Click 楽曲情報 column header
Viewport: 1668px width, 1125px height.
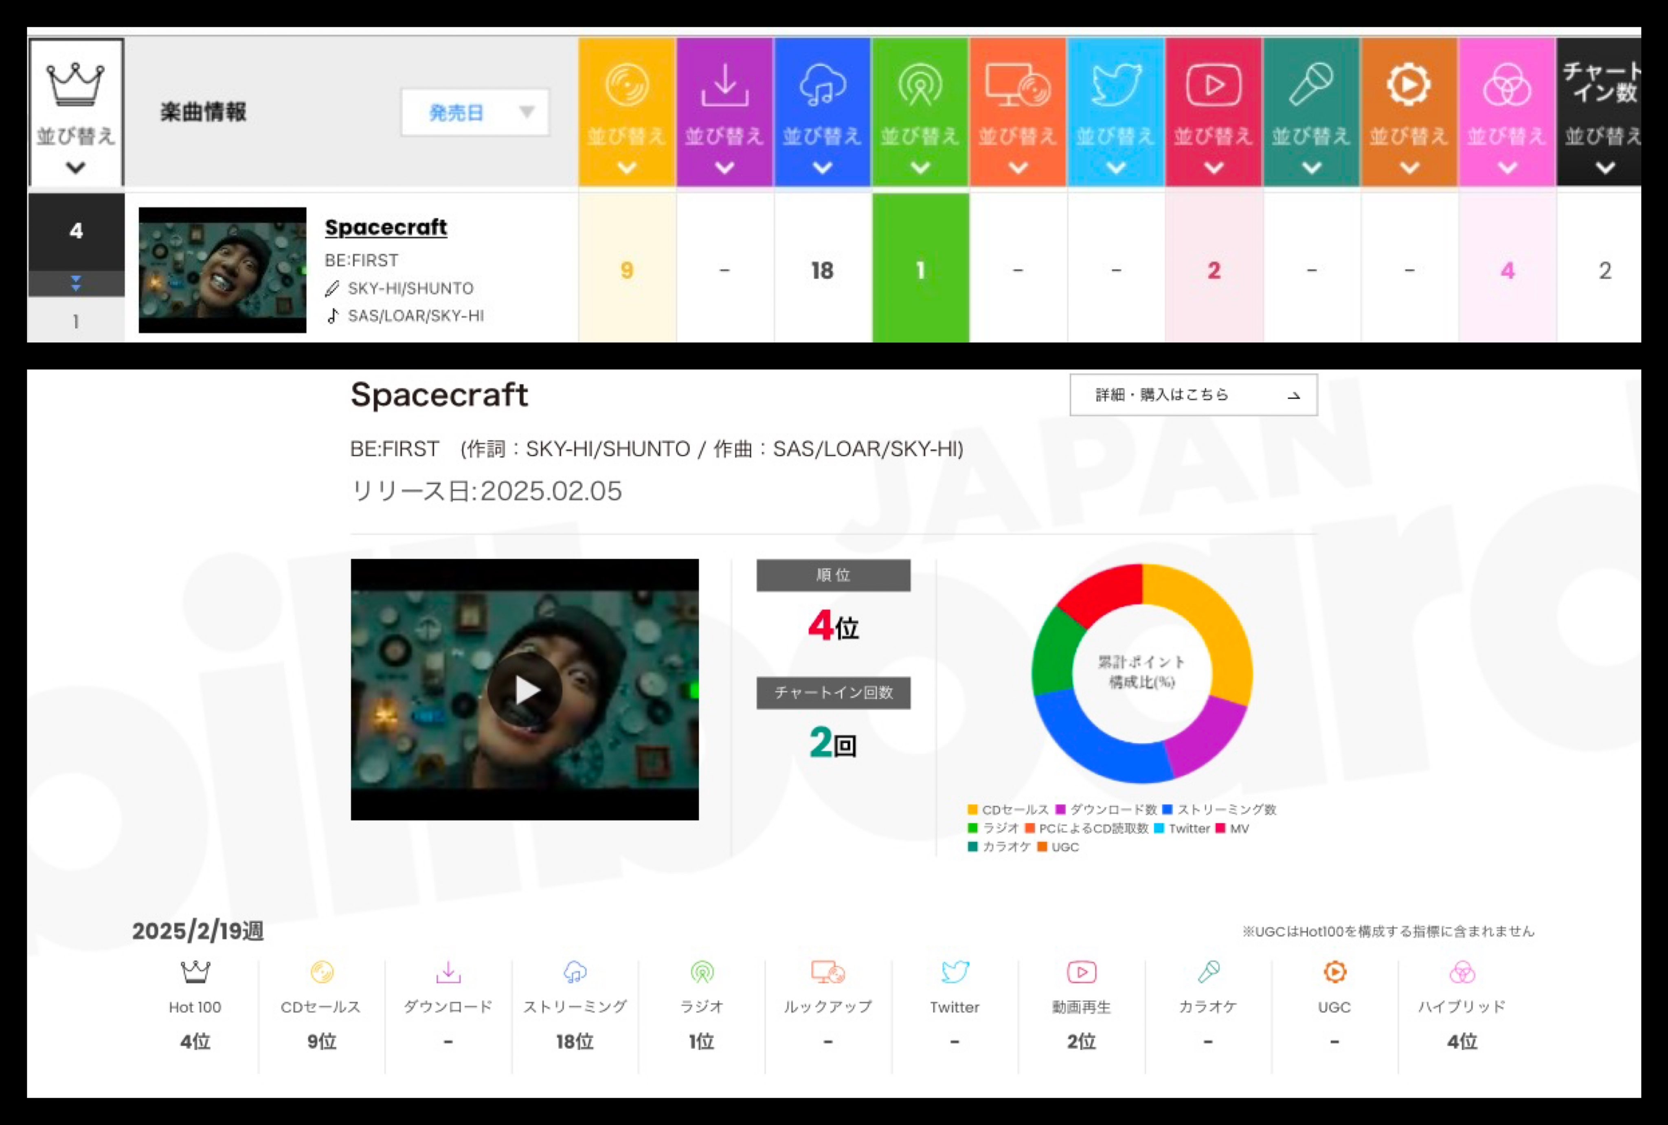tap(203, 112)
